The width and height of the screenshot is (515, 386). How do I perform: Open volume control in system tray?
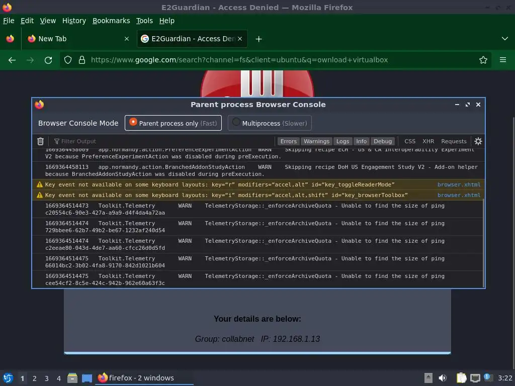[443, 378]
